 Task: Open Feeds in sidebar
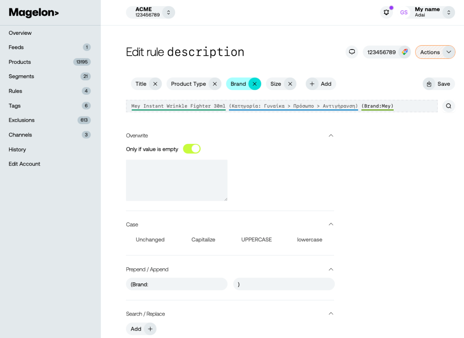point(16,47)
